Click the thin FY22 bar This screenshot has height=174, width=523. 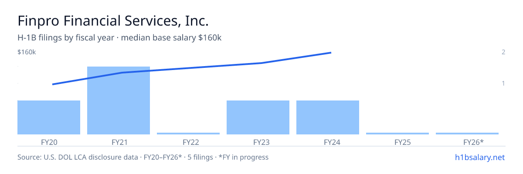click(x=188, y=134)
